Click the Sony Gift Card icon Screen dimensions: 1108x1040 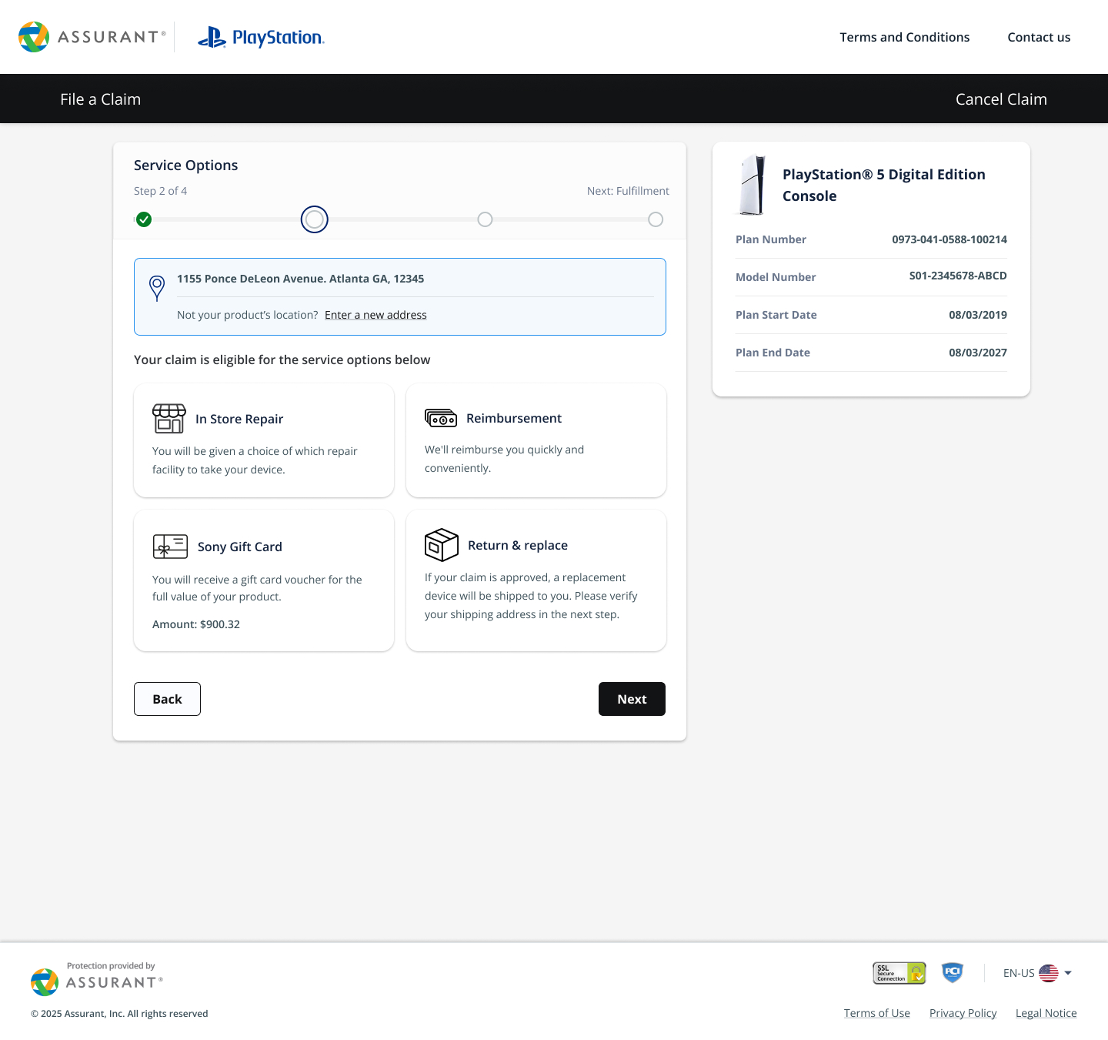[x=170, y=547]
